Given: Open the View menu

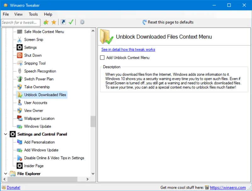Looking at the screenshot, I should click(18, 14).
